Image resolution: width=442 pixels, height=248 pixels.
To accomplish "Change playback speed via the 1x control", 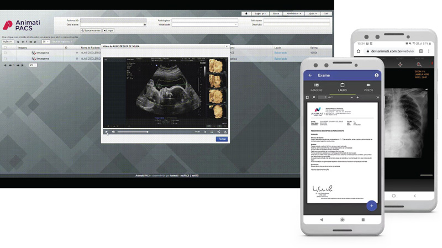I will pos(205,131).
